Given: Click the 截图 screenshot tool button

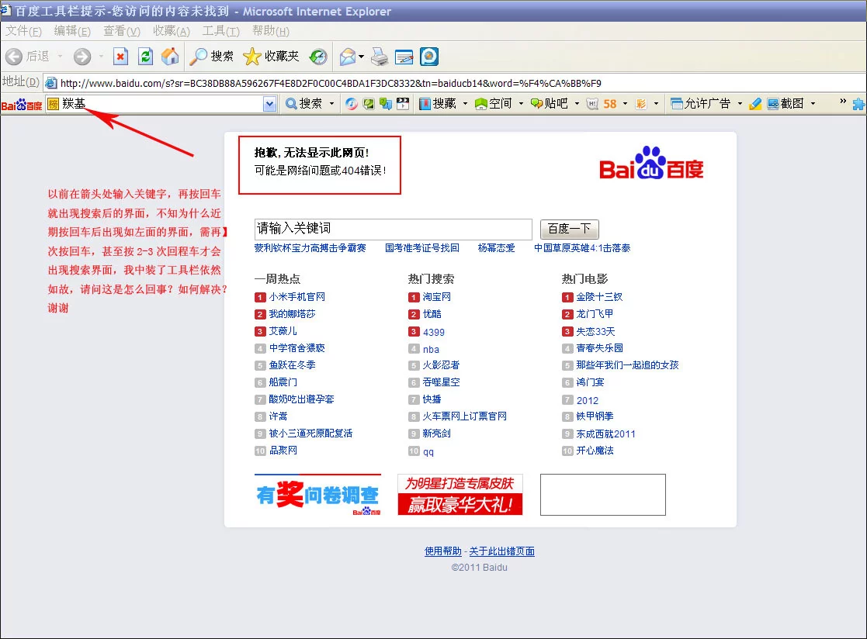Looking at the screenshot, I should tap(786, 103).
